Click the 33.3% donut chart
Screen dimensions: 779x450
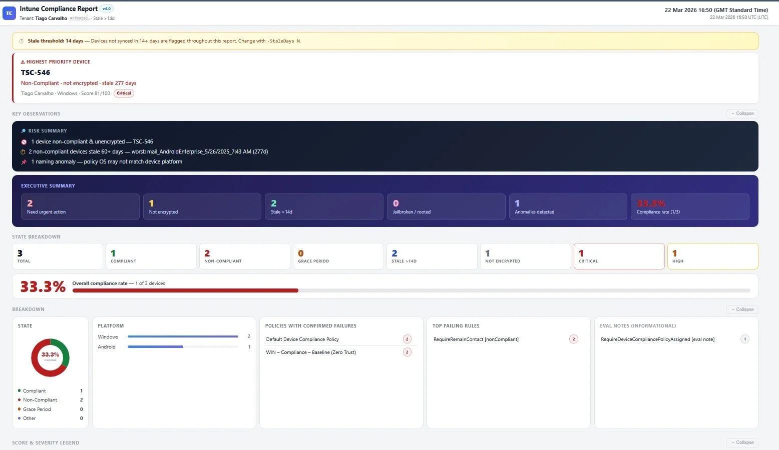[50, 357]
